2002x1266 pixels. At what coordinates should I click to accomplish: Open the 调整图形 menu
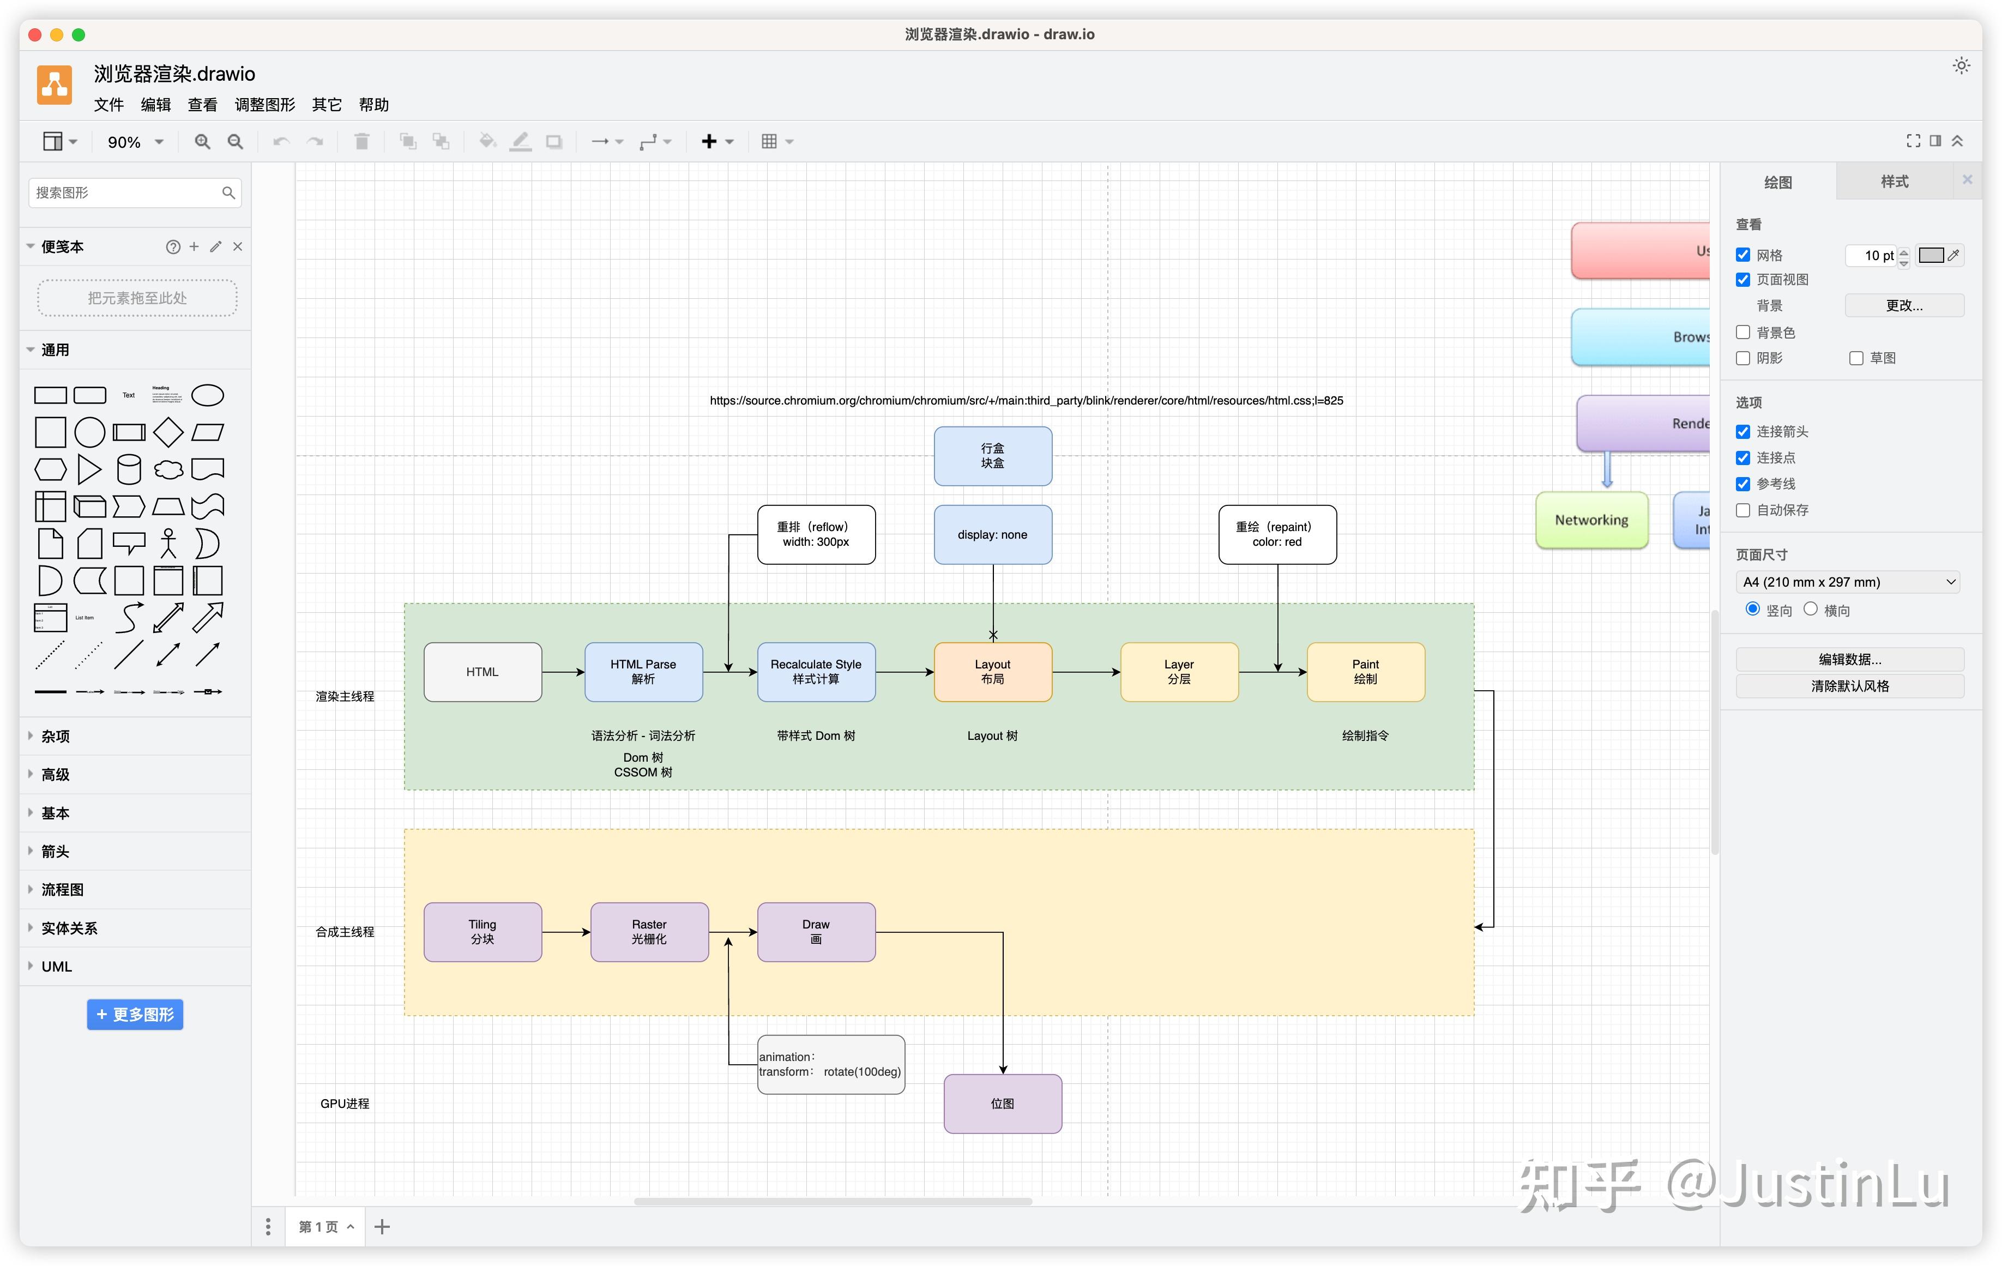point(264,105)
